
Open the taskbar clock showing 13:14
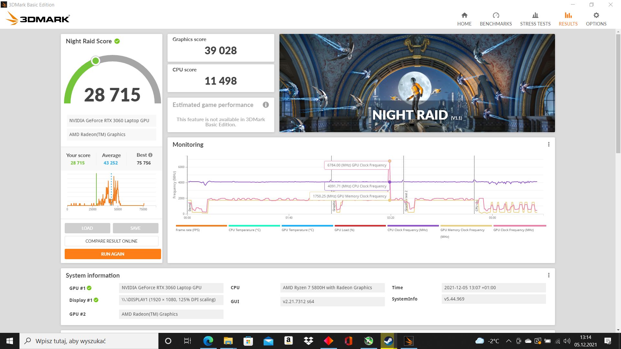pos(585,341)
